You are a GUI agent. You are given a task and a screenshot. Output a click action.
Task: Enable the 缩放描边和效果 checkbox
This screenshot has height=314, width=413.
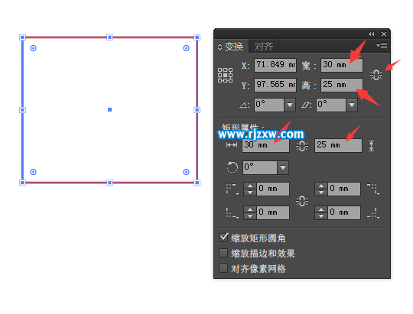223,253
